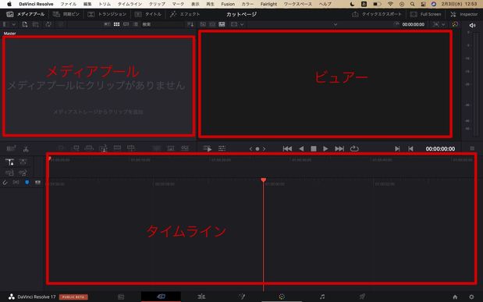Open Project Settings gear icon
Screen dimensions: 483x302
(x=471, y=297)
